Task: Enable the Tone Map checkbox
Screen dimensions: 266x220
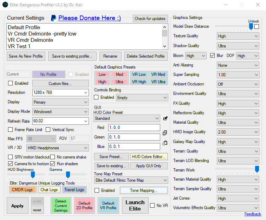Action: [97, 190]
